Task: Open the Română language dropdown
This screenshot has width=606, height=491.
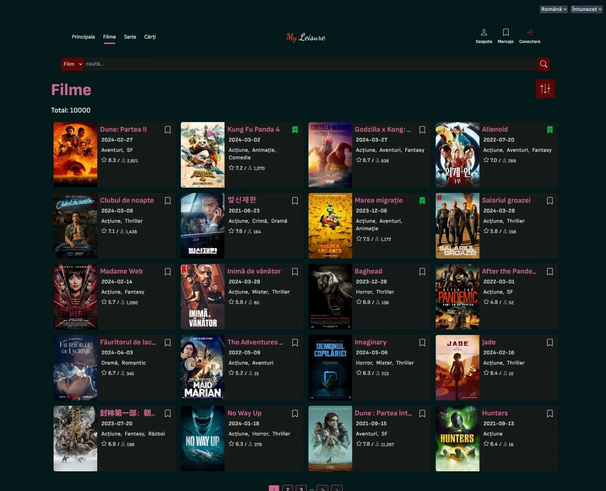Action: tap(553, 9)
